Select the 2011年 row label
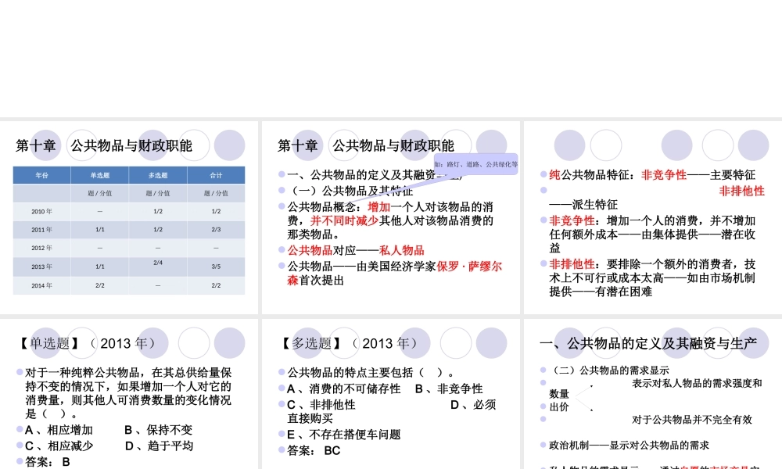This screenshot has width=782, height=469. 42,230
